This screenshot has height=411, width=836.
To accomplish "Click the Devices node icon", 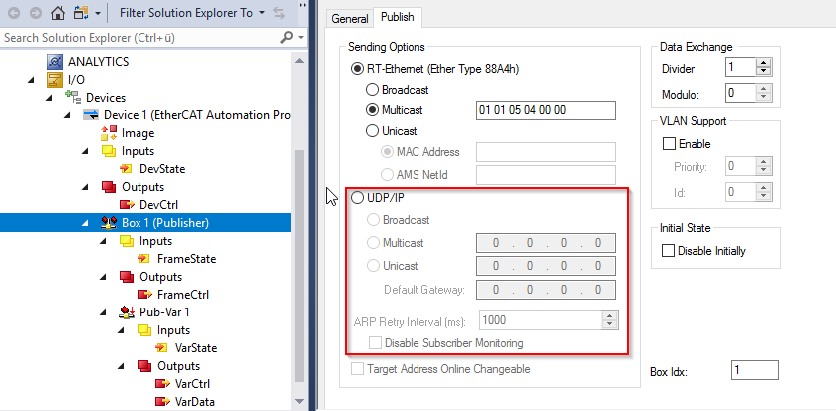I will [x=73, y=98].
